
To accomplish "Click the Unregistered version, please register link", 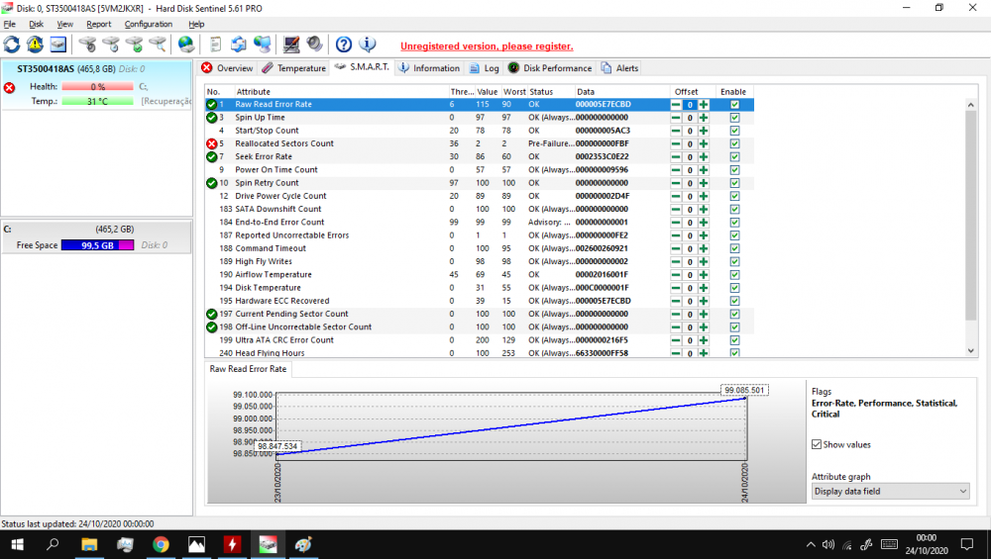I will (x=486, y=47).
